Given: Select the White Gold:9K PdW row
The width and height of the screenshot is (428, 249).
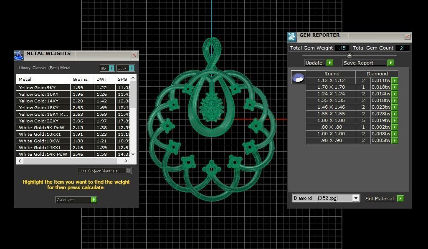Looking at the screenshot, I should point(73,127).
